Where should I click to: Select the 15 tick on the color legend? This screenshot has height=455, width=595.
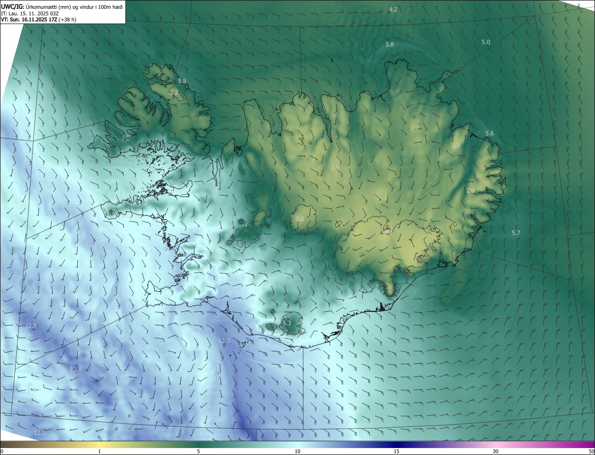397,451
